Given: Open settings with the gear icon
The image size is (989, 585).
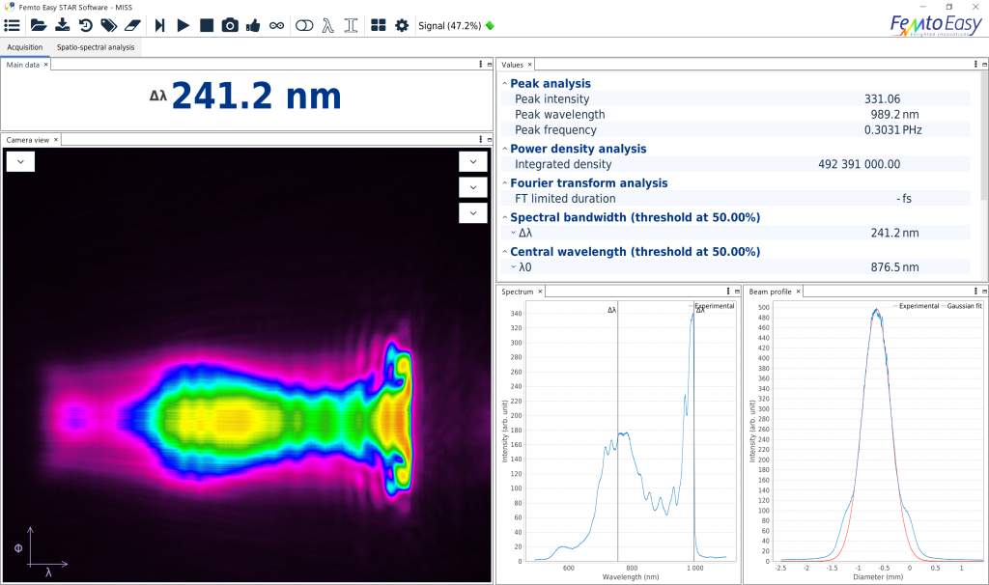Looking at the screenshot, I should pyautogui.click(x=402, y=25).
